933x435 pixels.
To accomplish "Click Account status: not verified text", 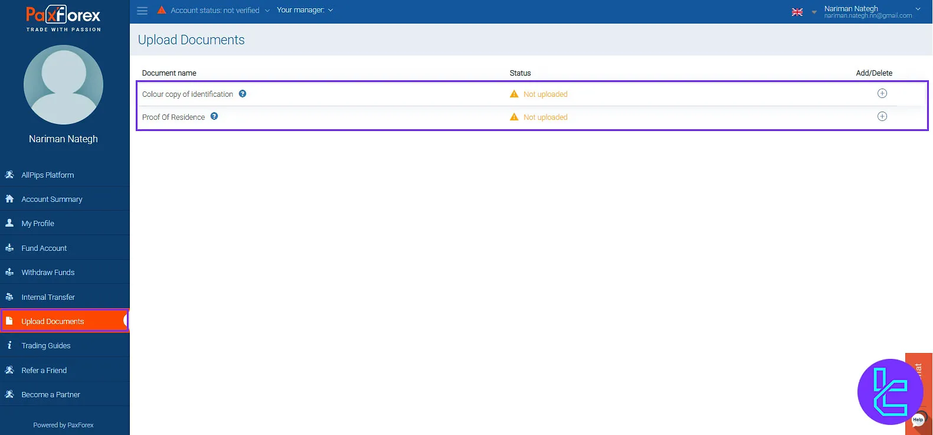I will click(x=215, y=11).
